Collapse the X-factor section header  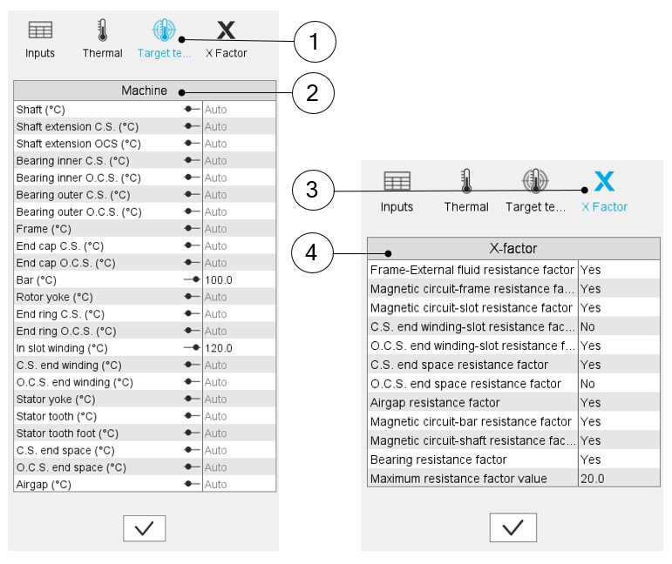(x=513, y=248)
